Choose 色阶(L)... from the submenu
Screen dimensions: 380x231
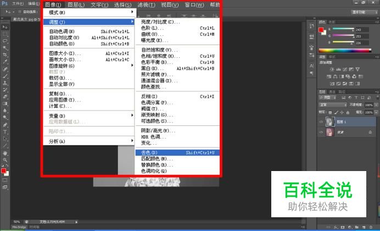[177, 28]
